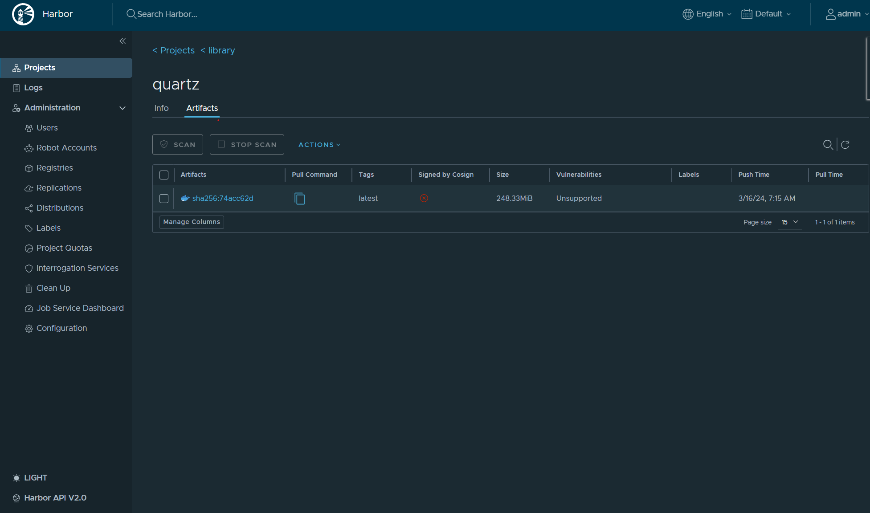
Task: Open the English language dropdown
Action: 708,14
